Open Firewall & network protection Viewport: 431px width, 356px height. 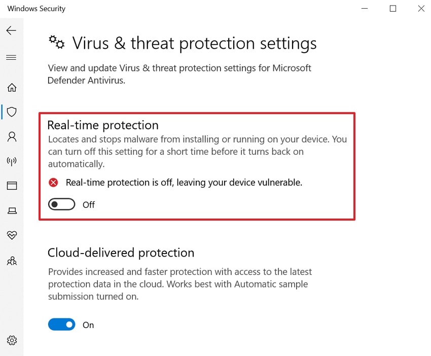click(12, 161)
